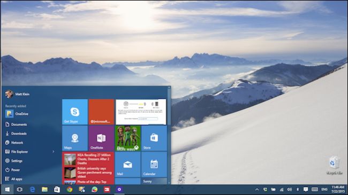Open the Store tile
348x195 pixels.
[154, 138]
